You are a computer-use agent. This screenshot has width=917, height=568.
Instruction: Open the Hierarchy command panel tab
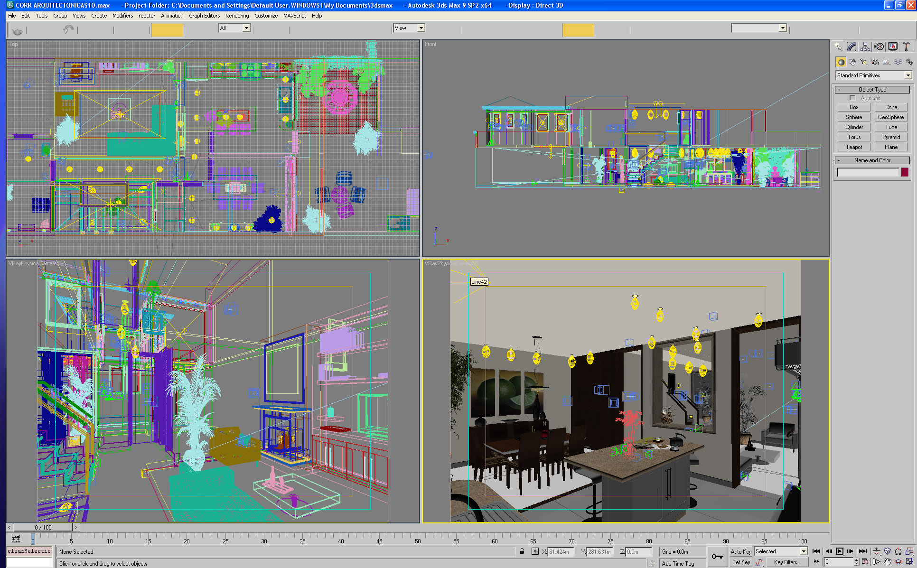(865, 47)
